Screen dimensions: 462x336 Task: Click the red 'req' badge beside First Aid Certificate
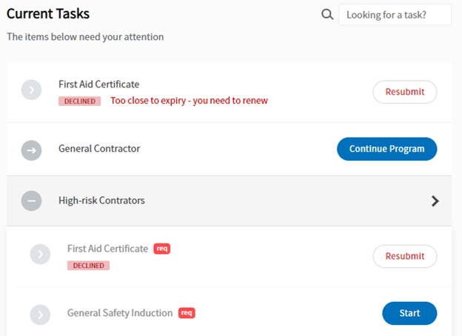(161, 249)
